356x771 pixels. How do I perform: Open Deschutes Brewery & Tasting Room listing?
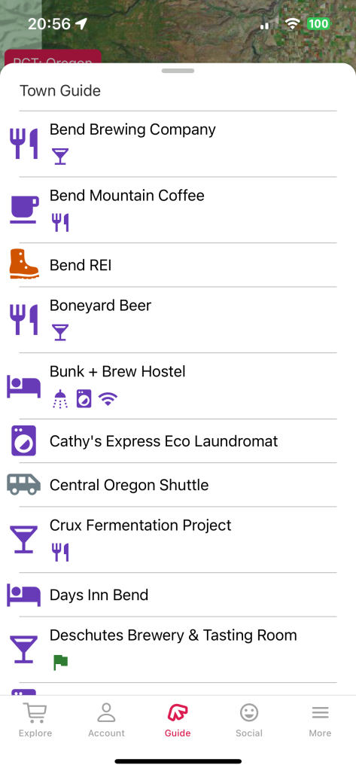point(178,650)
